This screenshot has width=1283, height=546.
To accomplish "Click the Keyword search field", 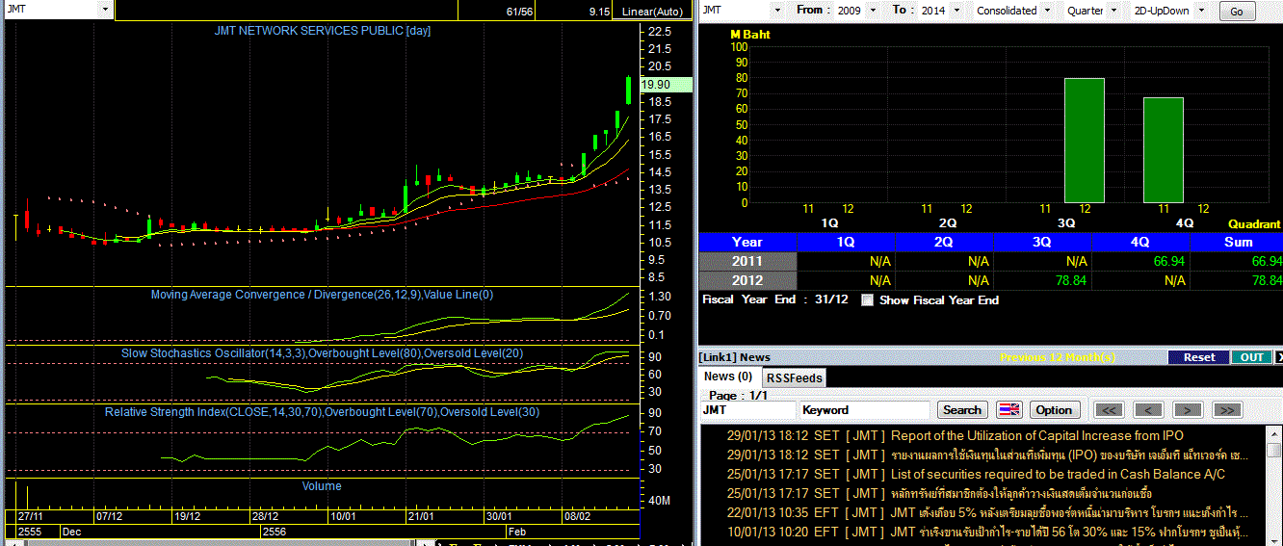I will (864, 409).
